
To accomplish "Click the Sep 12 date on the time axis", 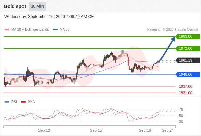I will tap(44, 130).
